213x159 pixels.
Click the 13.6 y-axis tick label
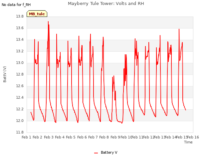pos(20,28)
